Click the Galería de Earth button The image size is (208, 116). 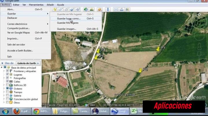point(28,63)
